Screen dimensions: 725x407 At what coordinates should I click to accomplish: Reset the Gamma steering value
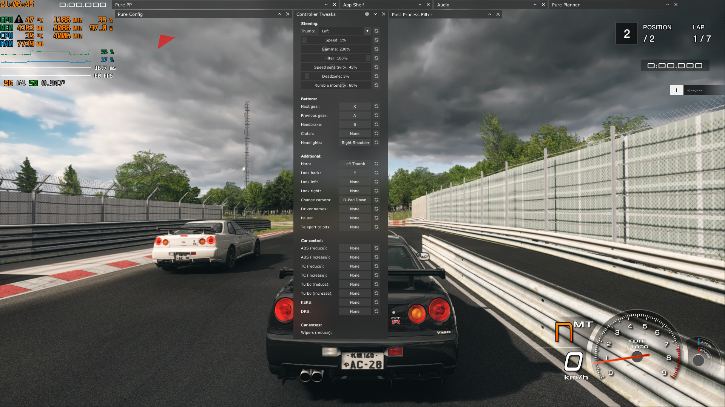point(376,49)
